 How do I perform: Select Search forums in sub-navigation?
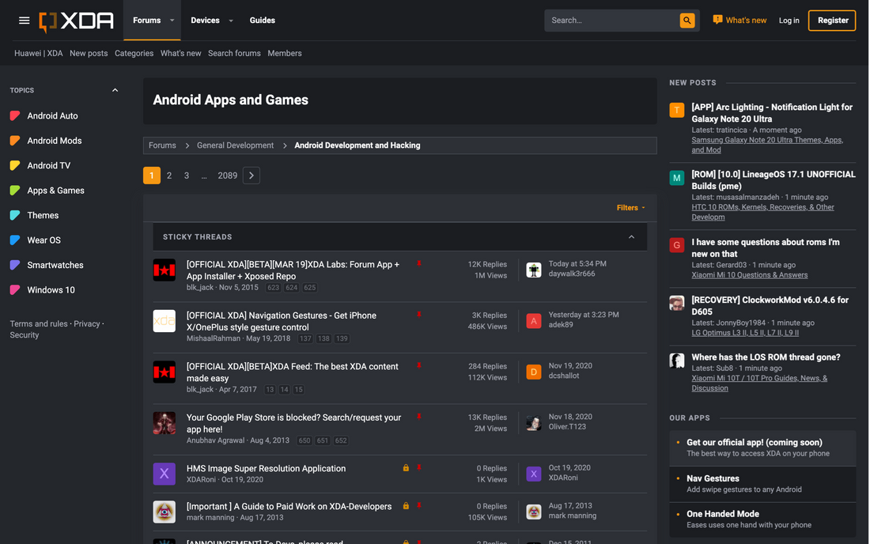point(234,53)
